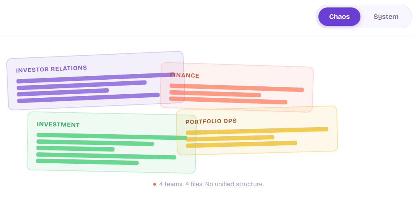415x201 pixels.
Task: Click the shortest orange bar in Finance
Action: coord(215,93)
